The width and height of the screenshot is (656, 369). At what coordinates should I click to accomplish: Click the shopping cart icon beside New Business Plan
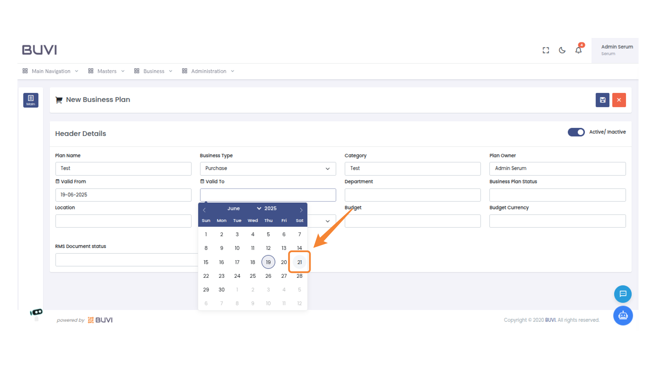[58, 99]
